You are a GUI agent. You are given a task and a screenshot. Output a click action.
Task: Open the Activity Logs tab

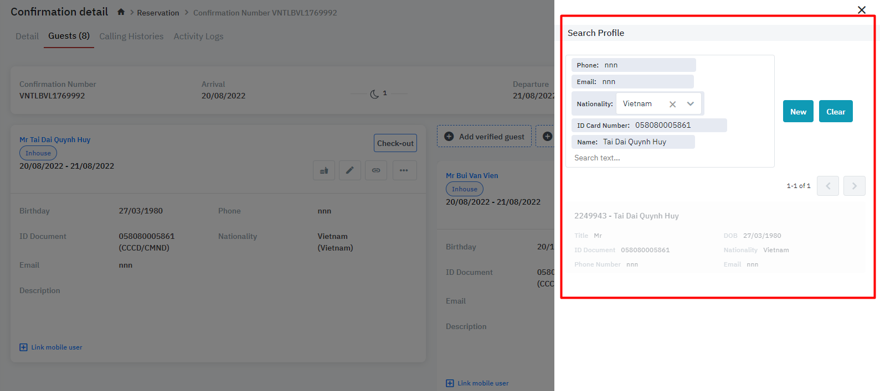(x=198, y=37)
